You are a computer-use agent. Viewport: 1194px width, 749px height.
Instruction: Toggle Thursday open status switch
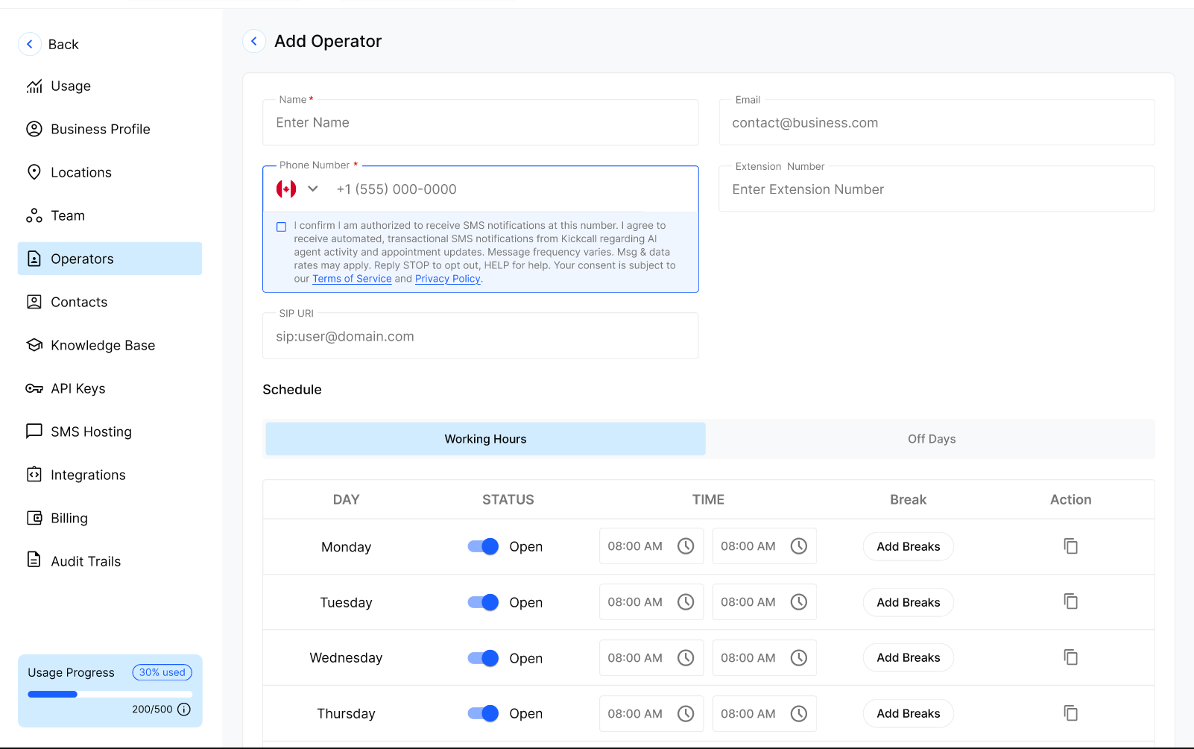tap(483, 713)
